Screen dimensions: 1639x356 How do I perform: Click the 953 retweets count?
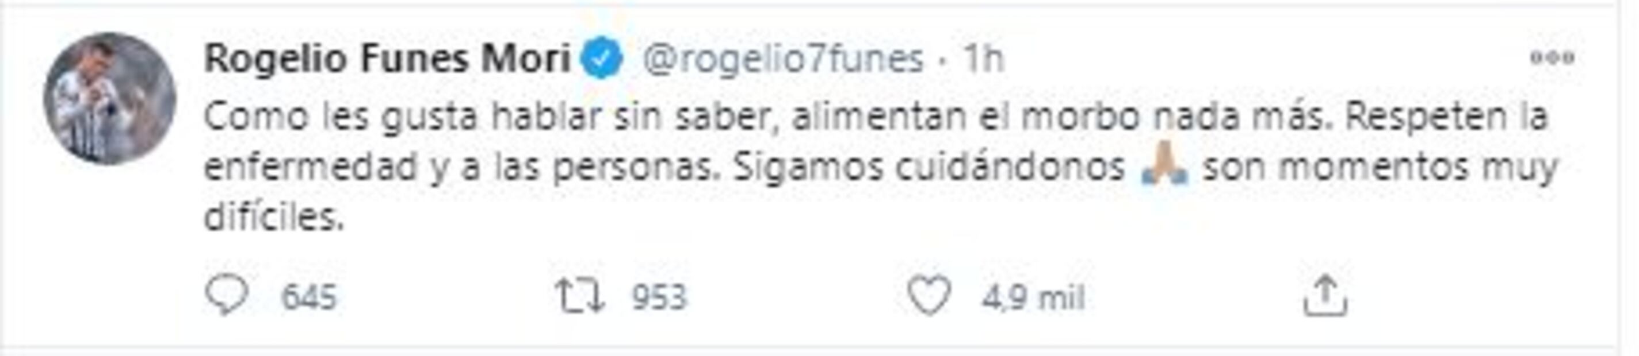coord(659,297)
